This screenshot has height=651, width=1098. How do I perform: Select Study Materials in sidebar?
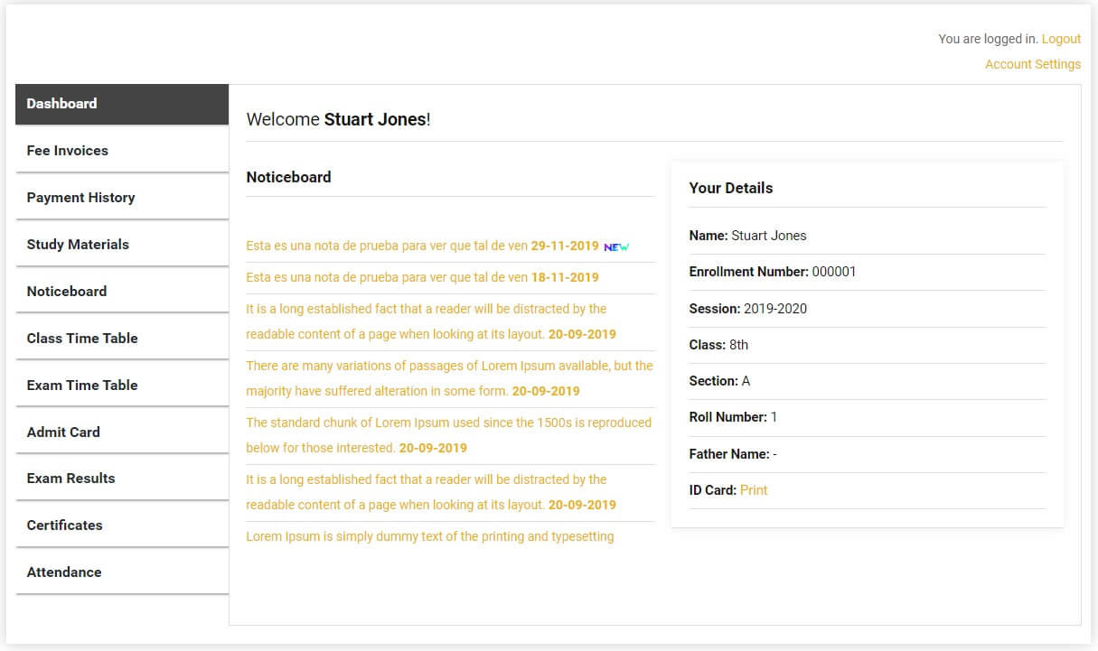coord(122,245)
